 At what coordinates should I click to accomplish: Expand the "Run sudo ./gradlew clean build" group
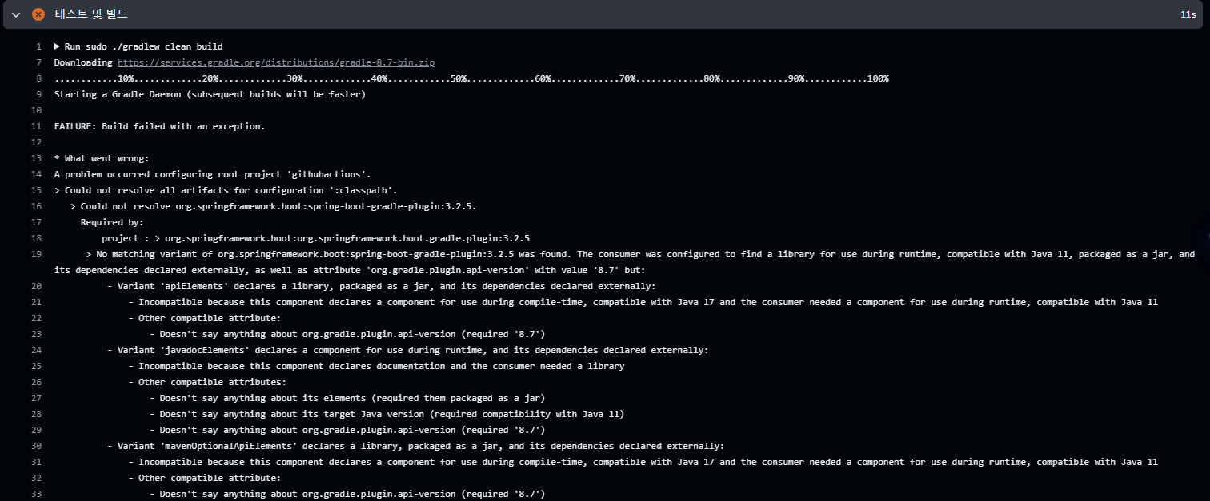tap(56, 46)
